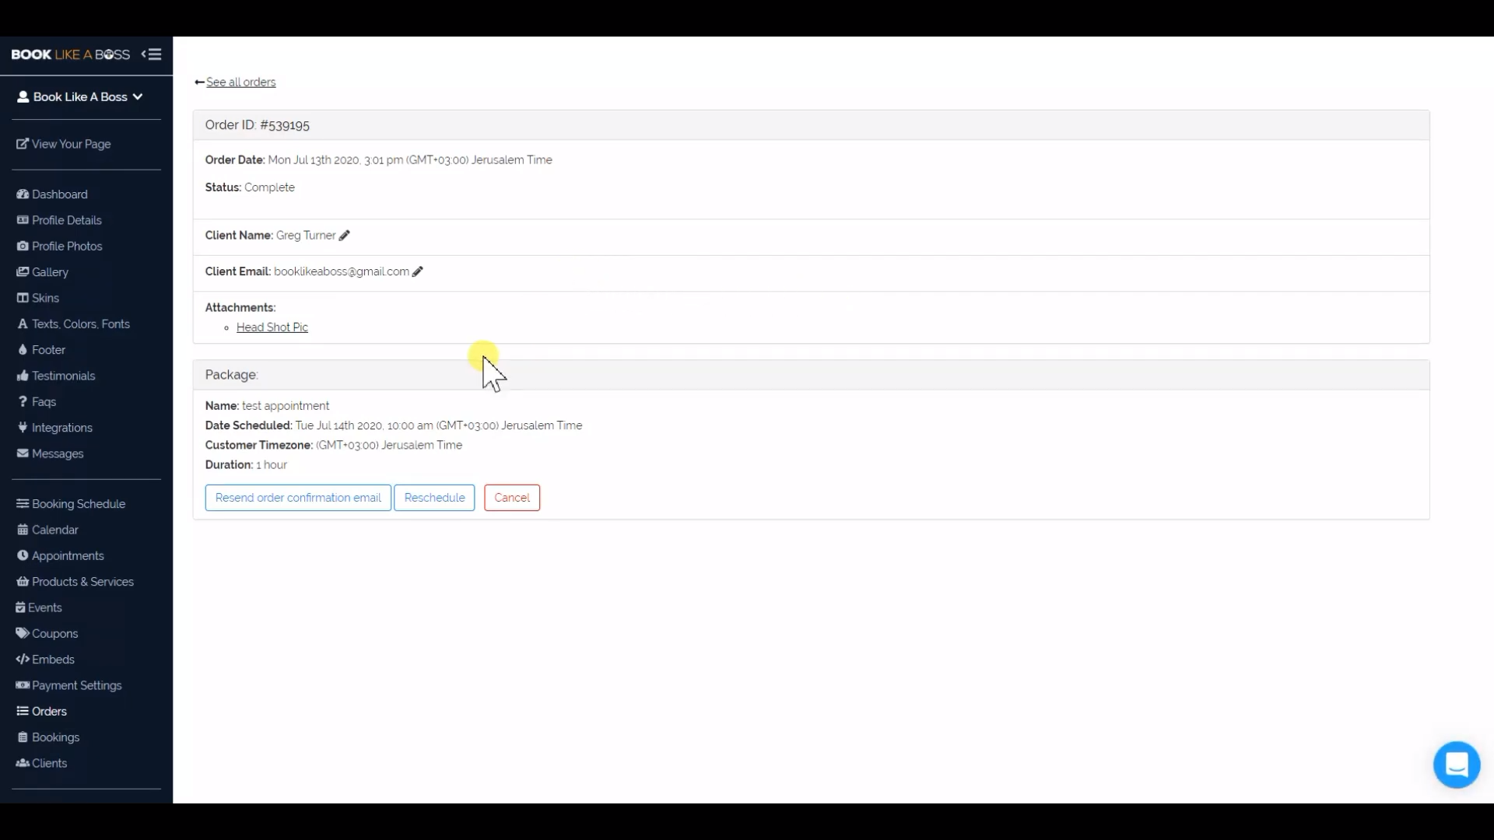The width and height of the screenshot is (1494, 840).
Task: Go to Booking Schedule menu item
Action: 78,504
